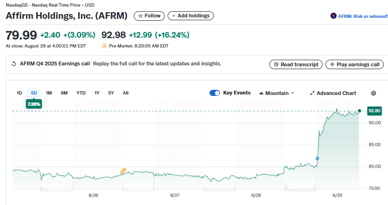The width and height of the screenshot is (388, 205).
Task: Click the AFRM Q4 2025 Earnings call heading
Action: click(55, 64)
